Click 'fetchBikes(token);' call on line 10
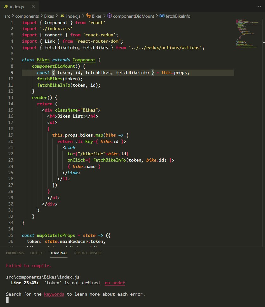Screen dimensions: 265x307 [x=60, y=79]
